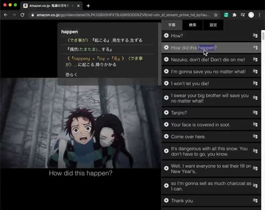Image resolution: width=265 pixels, height=210 pixels.
Task: Open a new browser tab
Action: click(x=88, y=6)
